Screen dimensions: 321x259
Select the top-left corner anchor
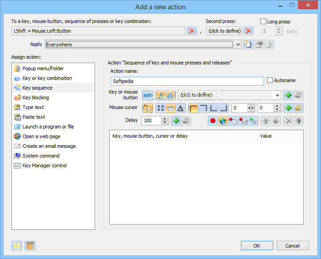pyautogui.click(x=194, y=108)
